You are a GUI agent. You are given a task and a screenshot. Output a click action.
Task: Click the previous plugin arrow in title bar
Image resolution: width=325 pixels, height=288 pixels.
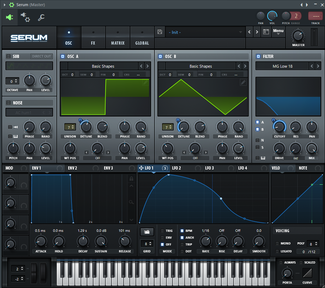click(x=302, y=5)
